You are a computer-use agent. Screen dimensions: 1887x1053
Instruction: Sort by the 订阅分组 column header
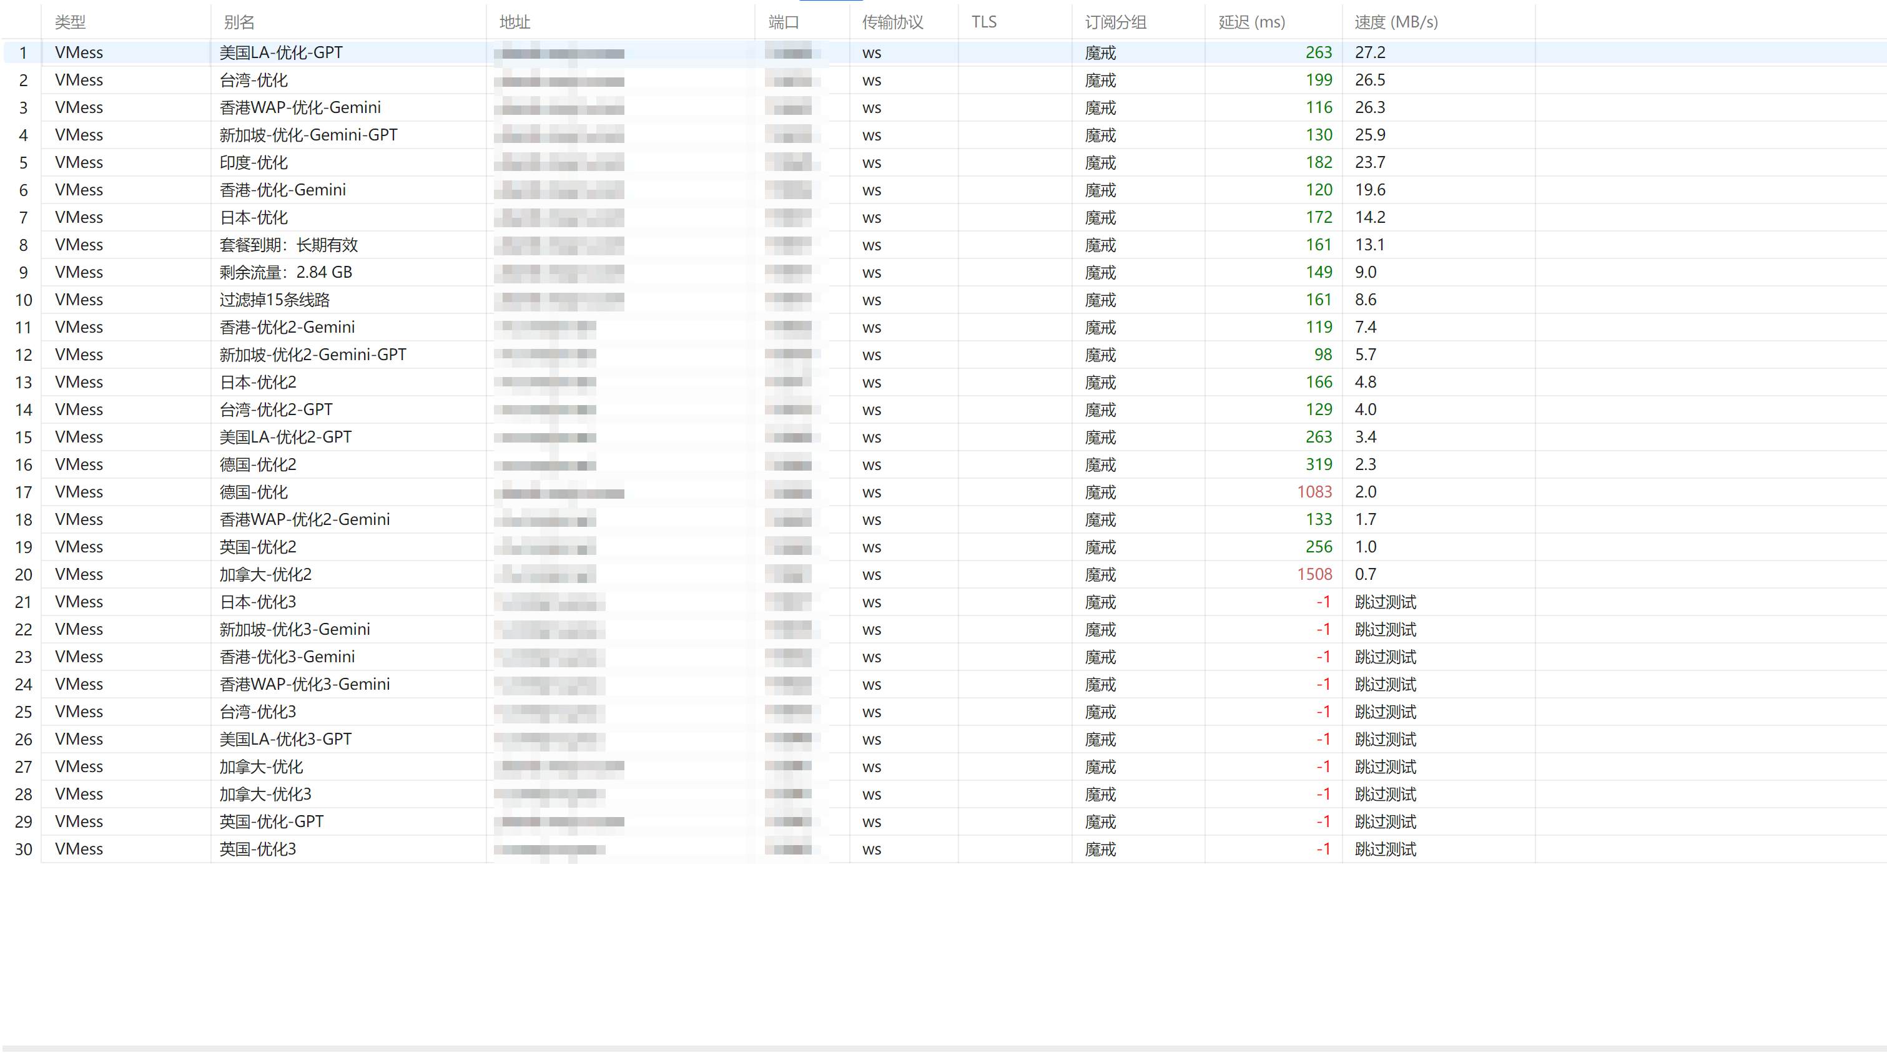coord(1138,22)
